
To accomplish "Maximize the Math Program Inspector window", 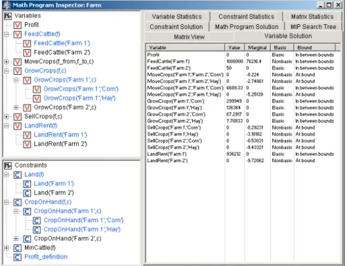I will point(329,5).
